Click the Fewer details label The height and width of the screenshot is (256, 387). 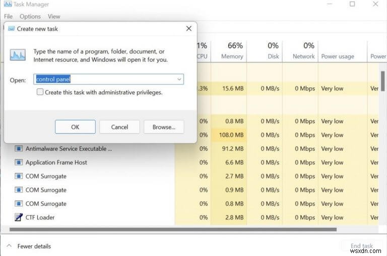pyautogui.click(x=34, y=246)
